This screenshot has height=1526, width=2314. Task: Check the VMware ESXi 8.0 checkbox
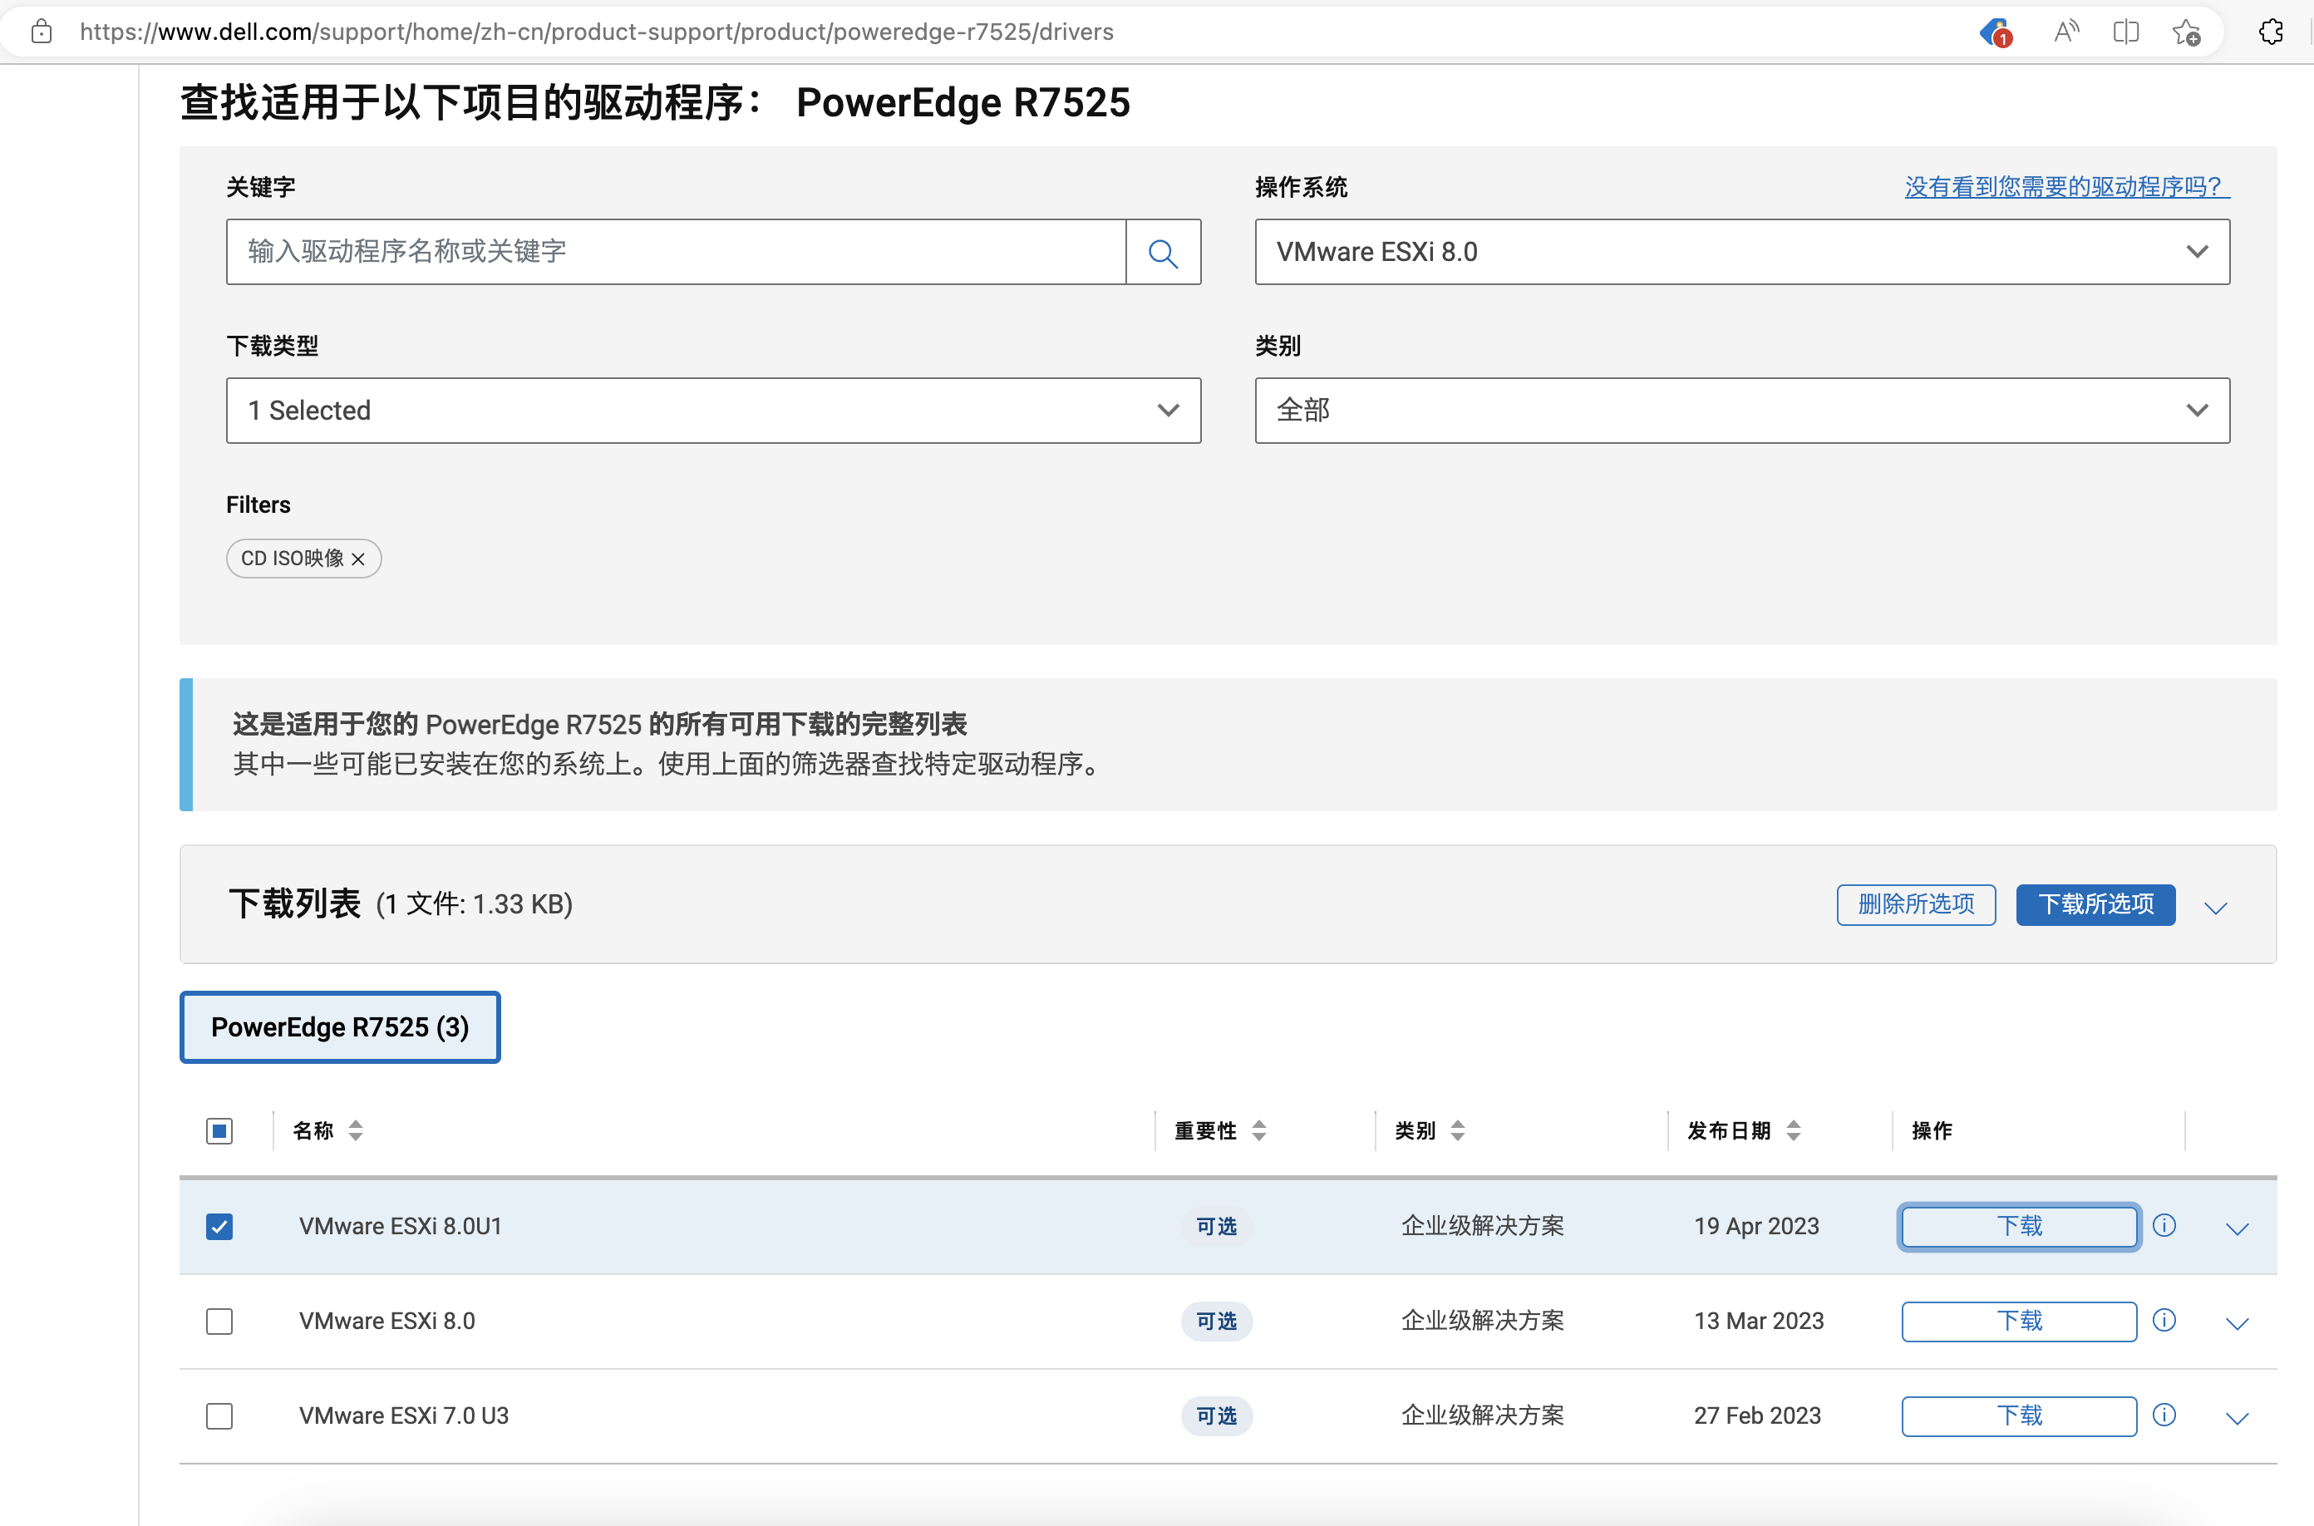pyautogui.click(x=220, y=1321)
